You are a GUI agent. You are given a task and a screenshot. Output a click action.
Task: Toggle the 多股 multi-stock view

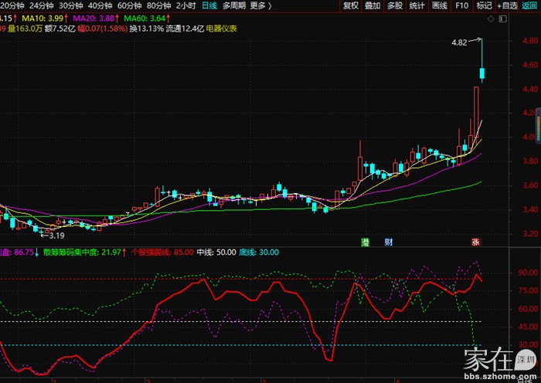(x=395, y=5)
